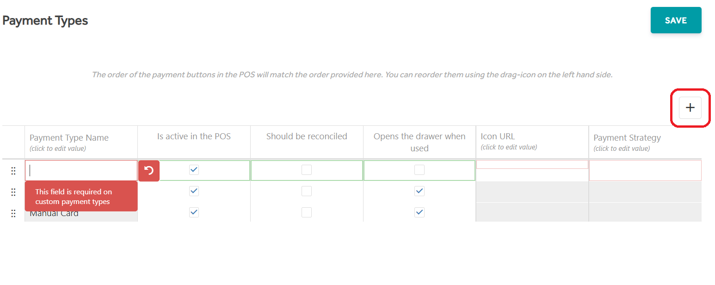Disable 'Opens the drawer' in second row

(x=419, y=191)
